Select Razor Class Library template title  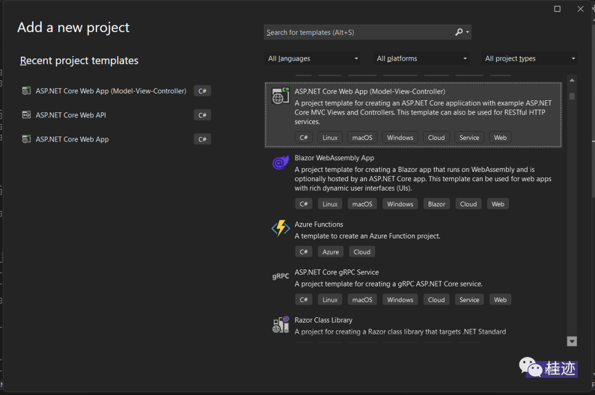[x=323, y=320]
